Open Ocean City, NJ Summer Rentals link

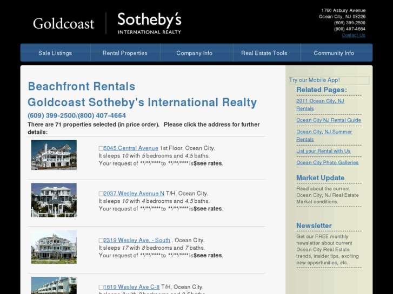pos(324,135)
